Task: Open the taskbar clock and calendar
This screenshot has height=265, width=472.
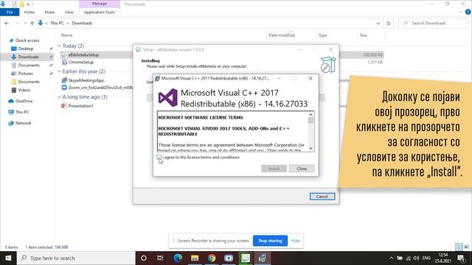Action: tap(443, 258)
